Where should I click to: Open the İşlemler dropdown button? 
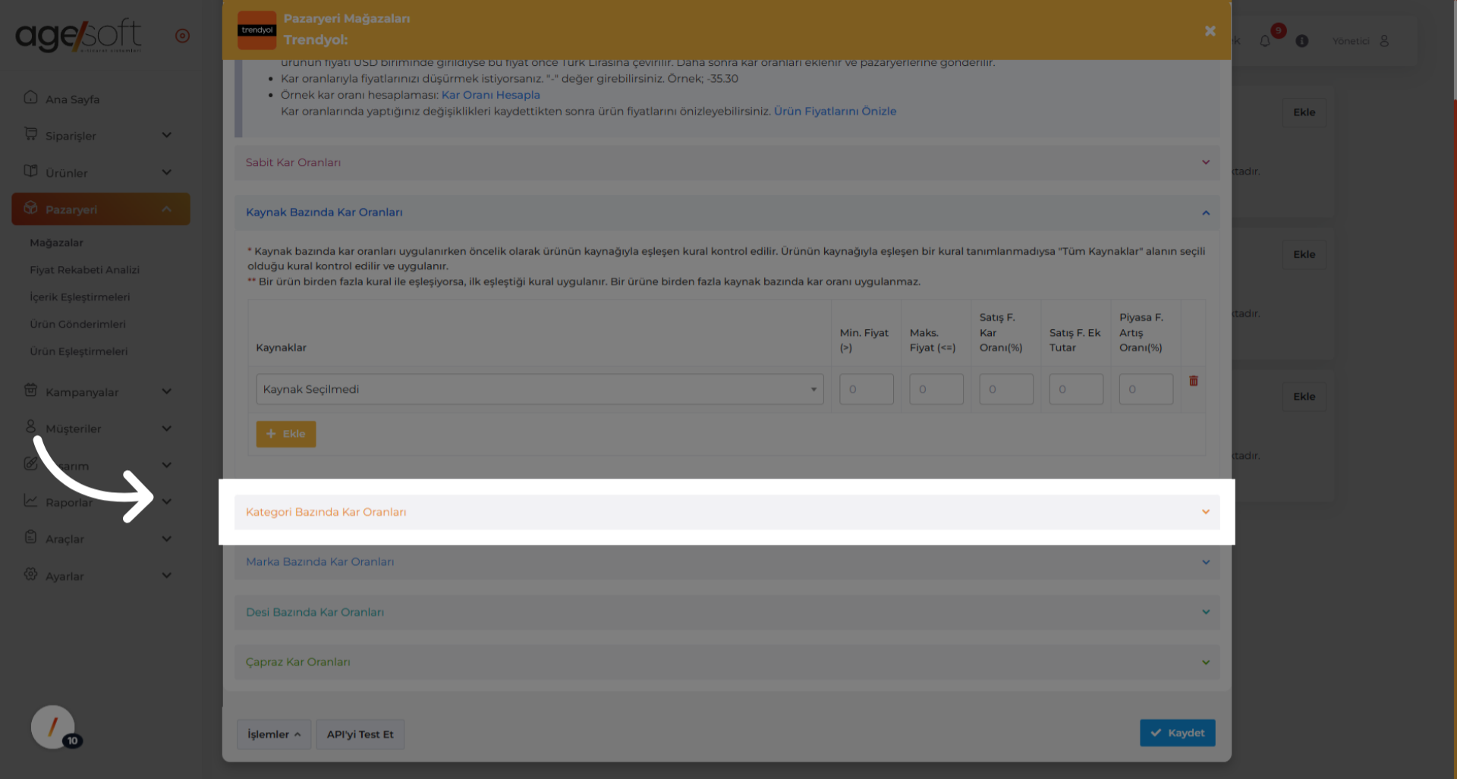pyautogui.click(x=274, y=734)
